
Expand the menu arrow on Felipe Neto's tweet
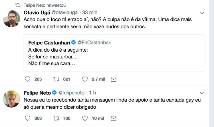[202, 93]
